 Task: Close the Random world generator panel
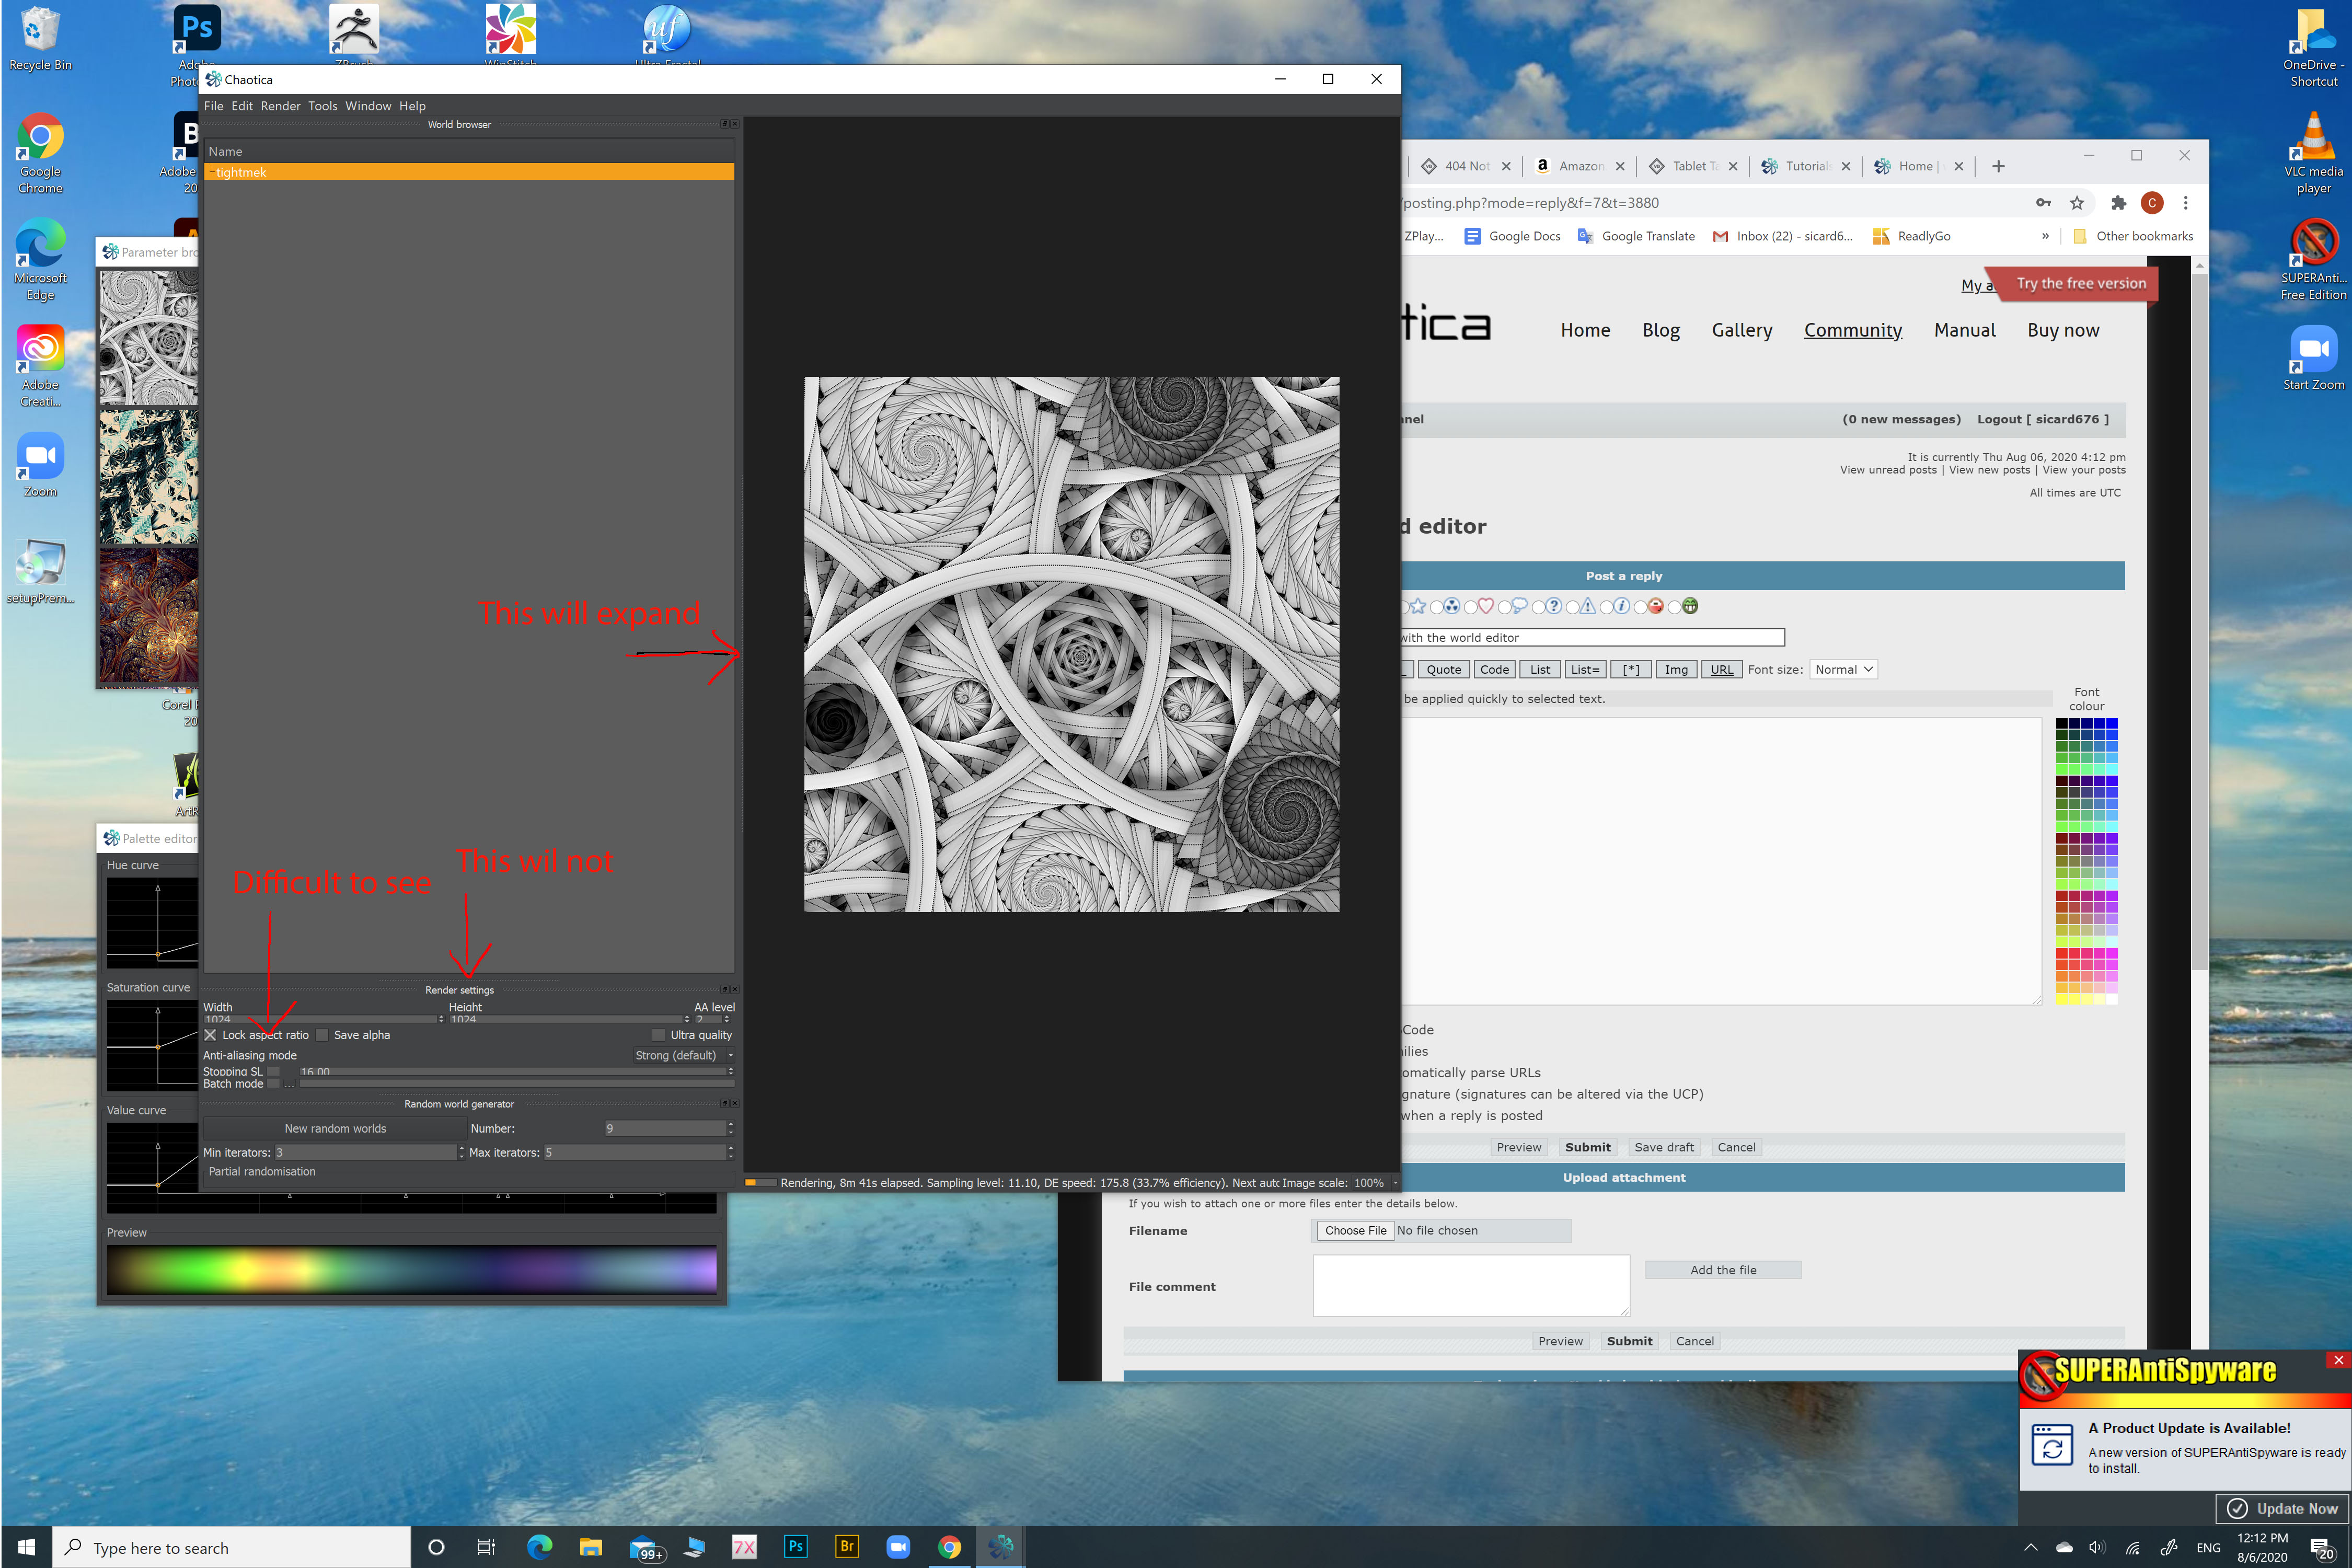[735, 1104]
